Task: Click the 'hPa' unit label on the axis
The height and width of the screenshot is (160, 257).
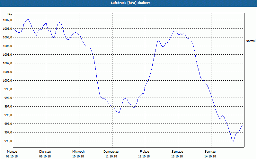Action: (9, 14)
